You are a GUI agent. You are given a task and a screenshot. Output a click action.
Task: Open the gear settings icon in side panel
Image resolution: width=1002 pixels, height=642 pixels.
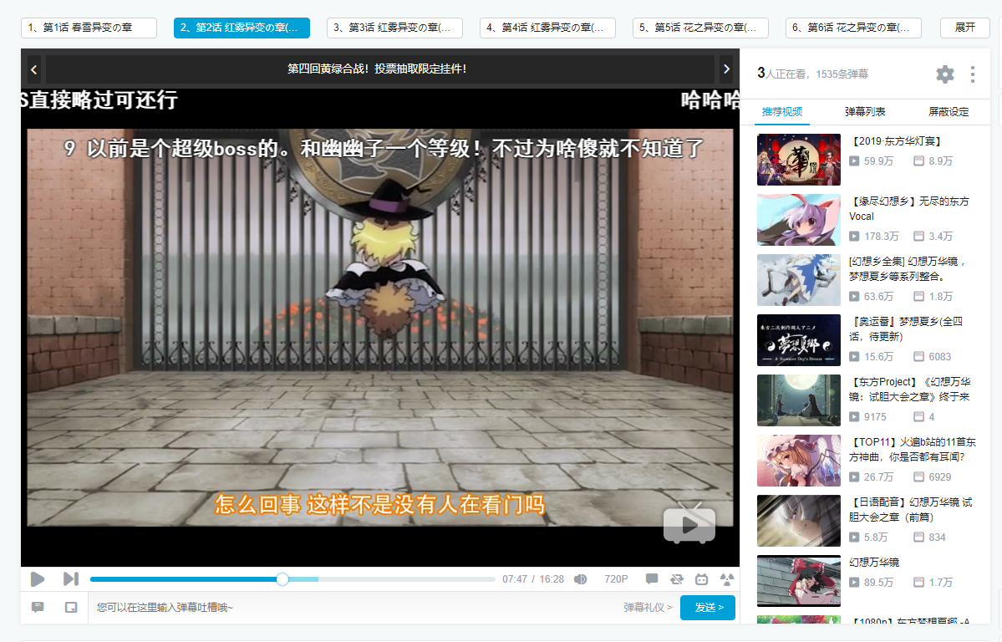click(945, 74)
